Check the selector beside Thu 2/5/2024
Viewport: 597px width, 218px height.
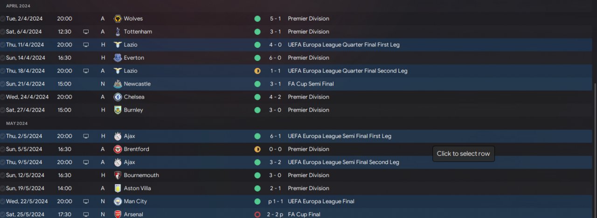(x=3, y=137)
